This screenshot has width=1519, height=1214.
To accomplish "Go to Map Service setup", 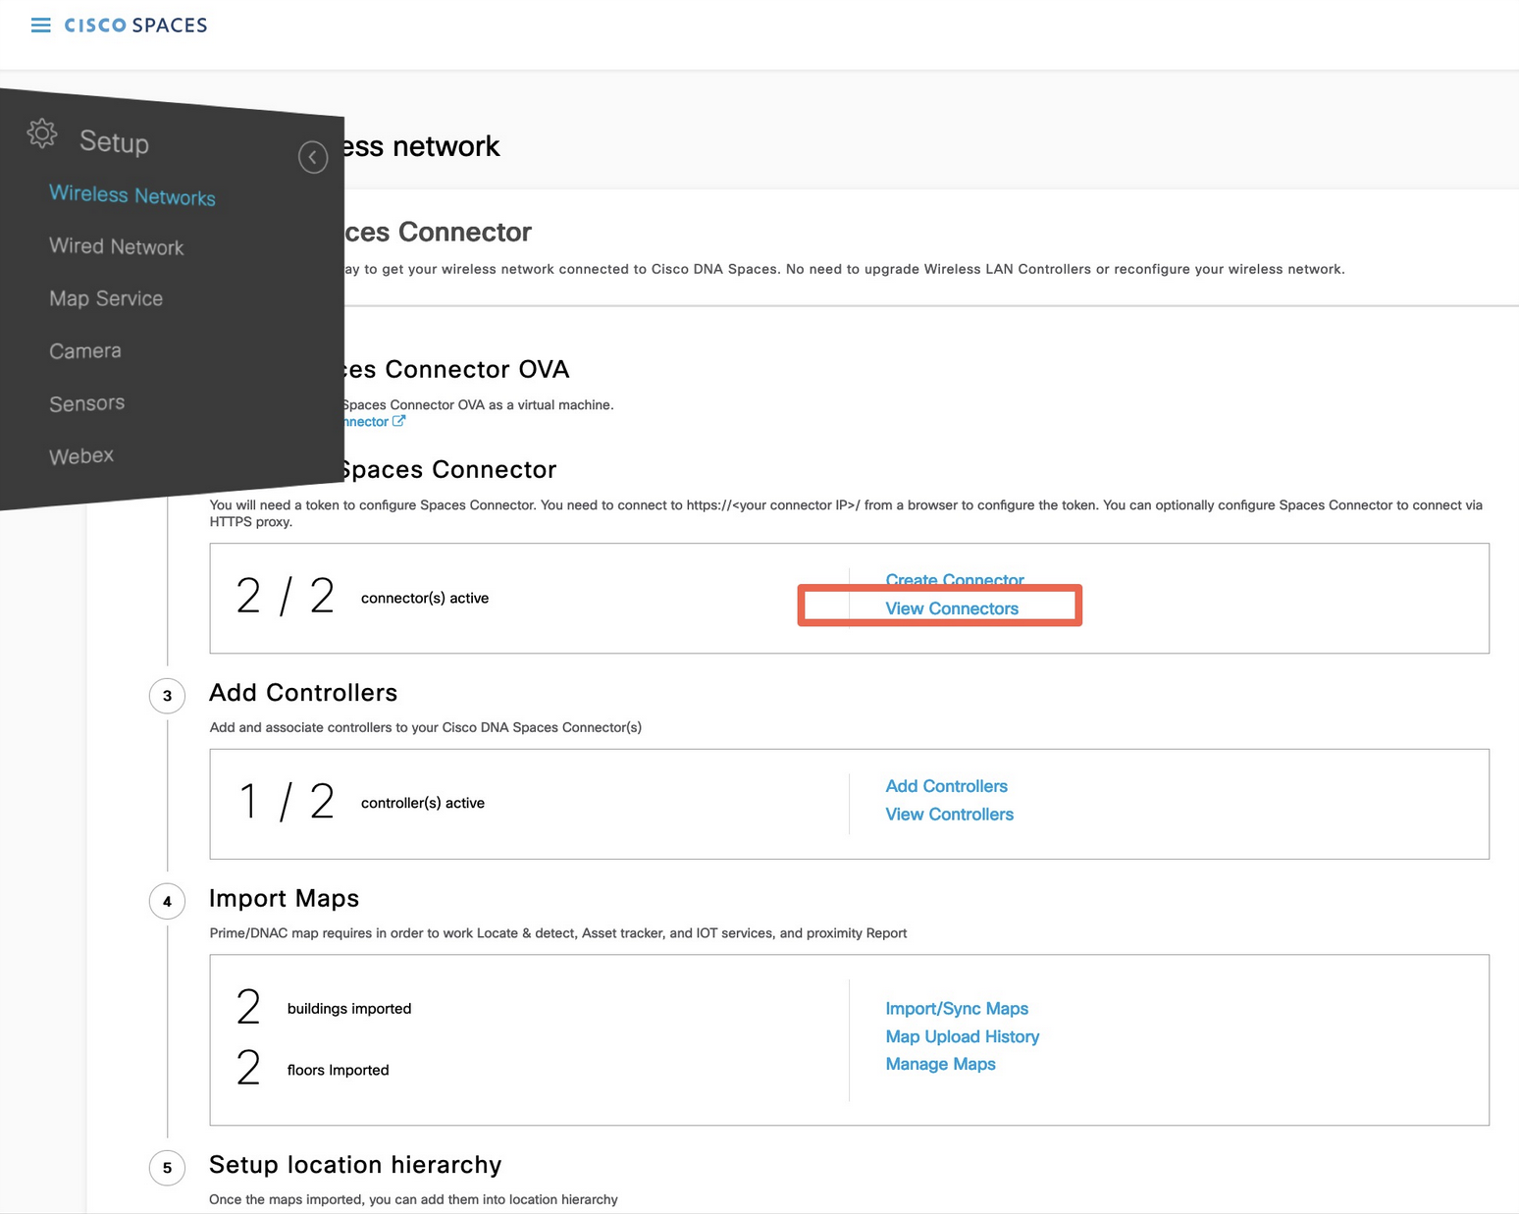I will (106, 298).
